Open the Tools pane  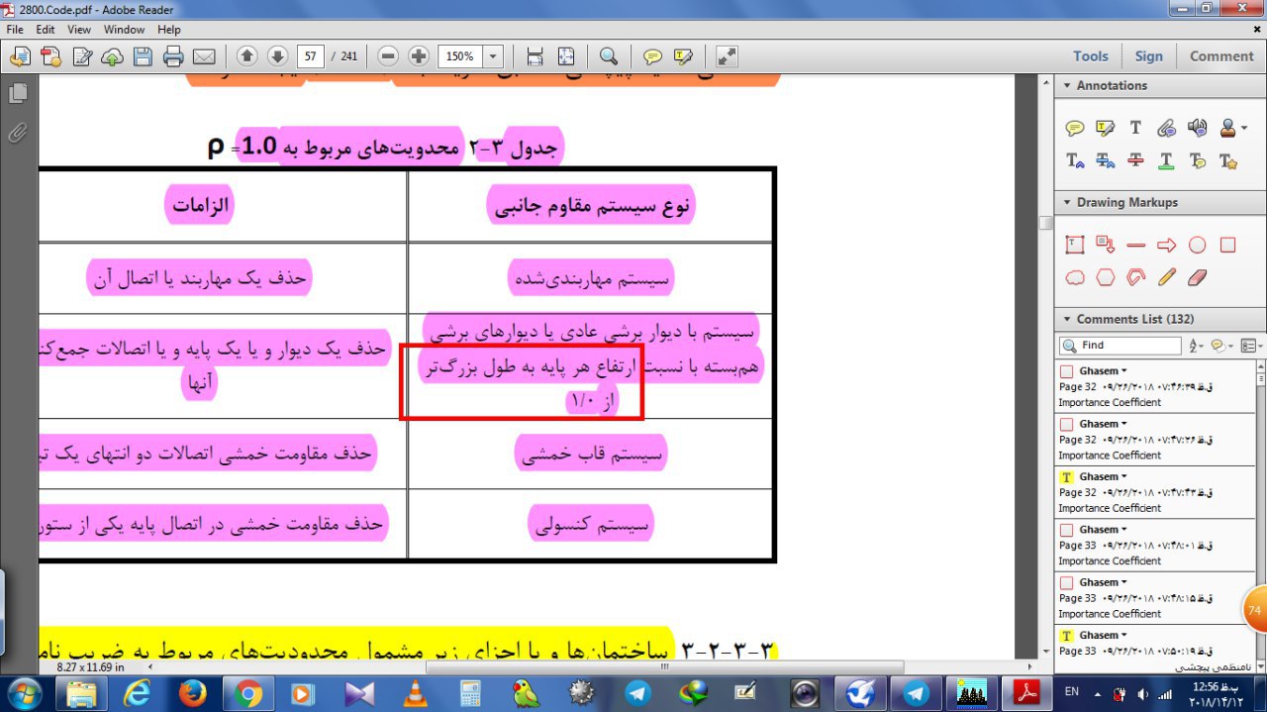(1091, 56)
